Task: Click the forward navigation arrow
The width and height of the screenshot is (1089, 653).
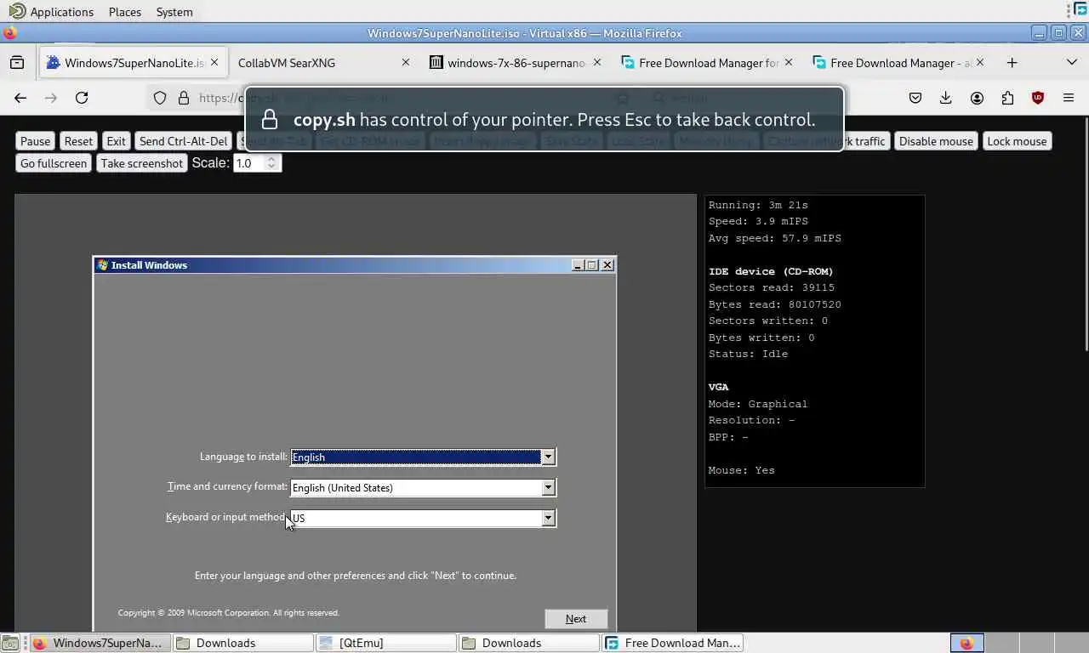Action: pyautogui.click(x=51, y=98)
